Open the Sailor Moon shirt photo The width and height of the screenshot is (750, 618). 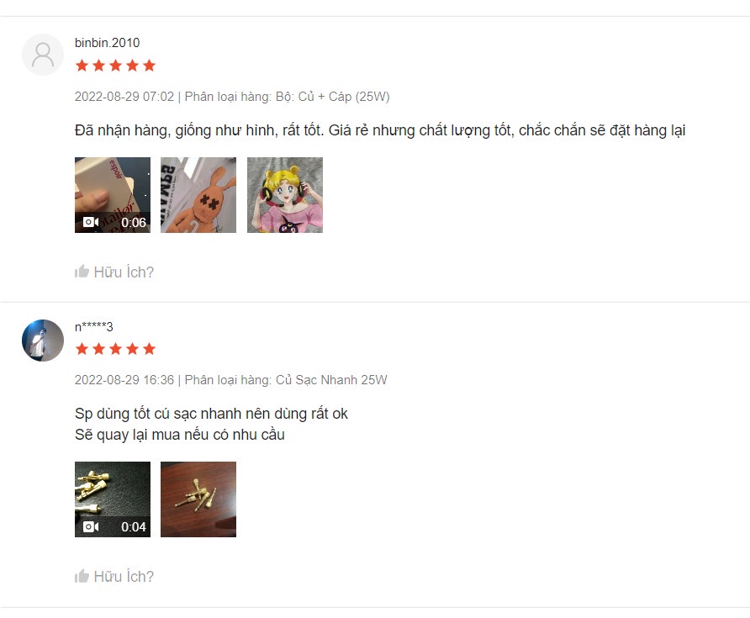pyautogui.click(x=285, y=195)
